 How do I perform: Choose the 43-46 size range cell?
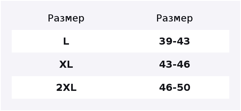(174, 64)
